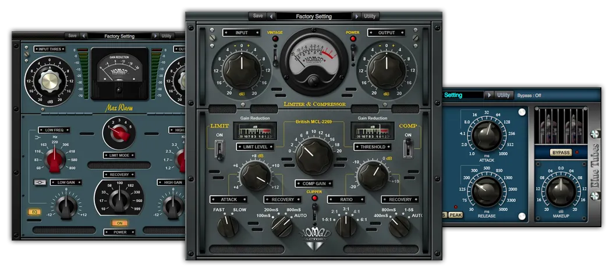Click the Limiter & Compressor label text
This screenshot has width=613, height=272.
click(x=314, y=104)
